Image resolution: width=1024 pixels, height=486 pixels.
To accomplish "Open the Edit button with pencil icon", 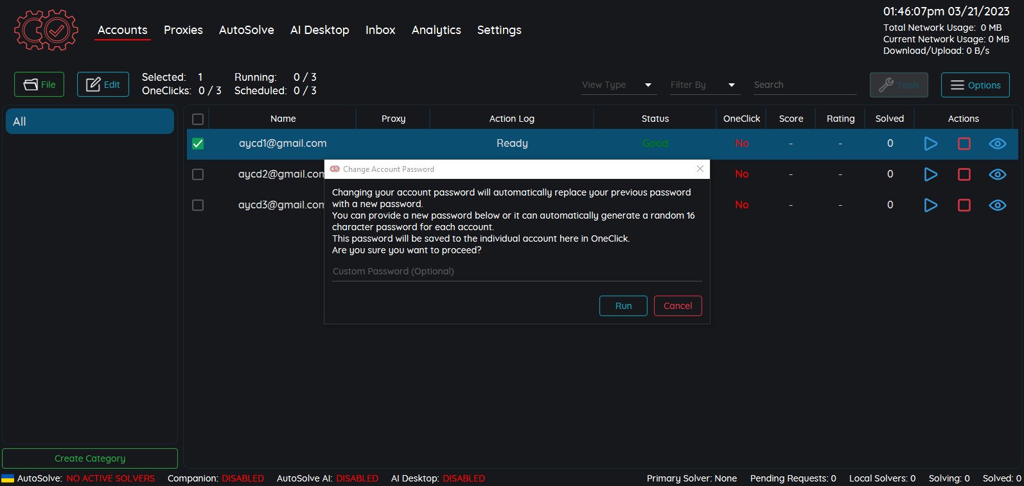I will click(x=103, y=85).
